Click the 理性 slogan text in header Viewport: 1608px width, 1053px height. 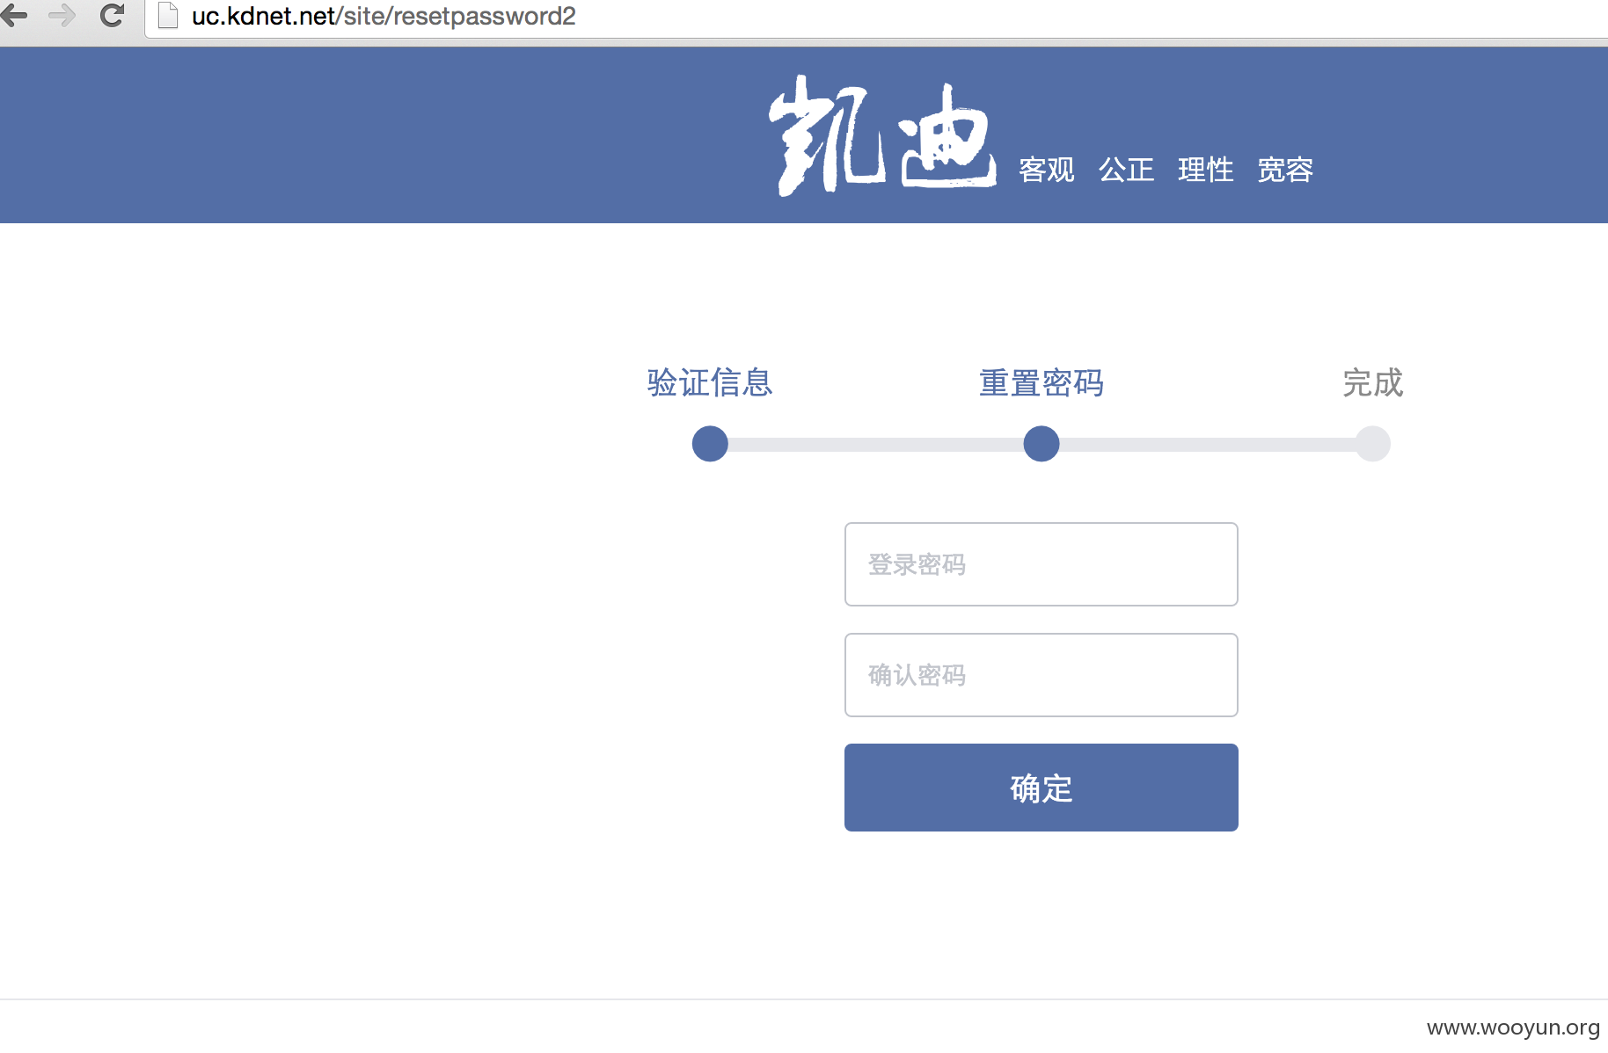point(1206,170)
